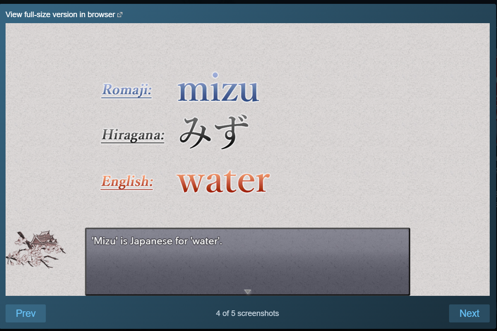Viewport: 497px width, 331px height.
Task: Click the 'English:' label
Action: [x=127, y=182]
